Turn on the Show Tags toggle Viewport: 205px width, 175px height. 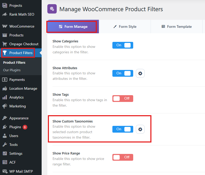[123, 99]
